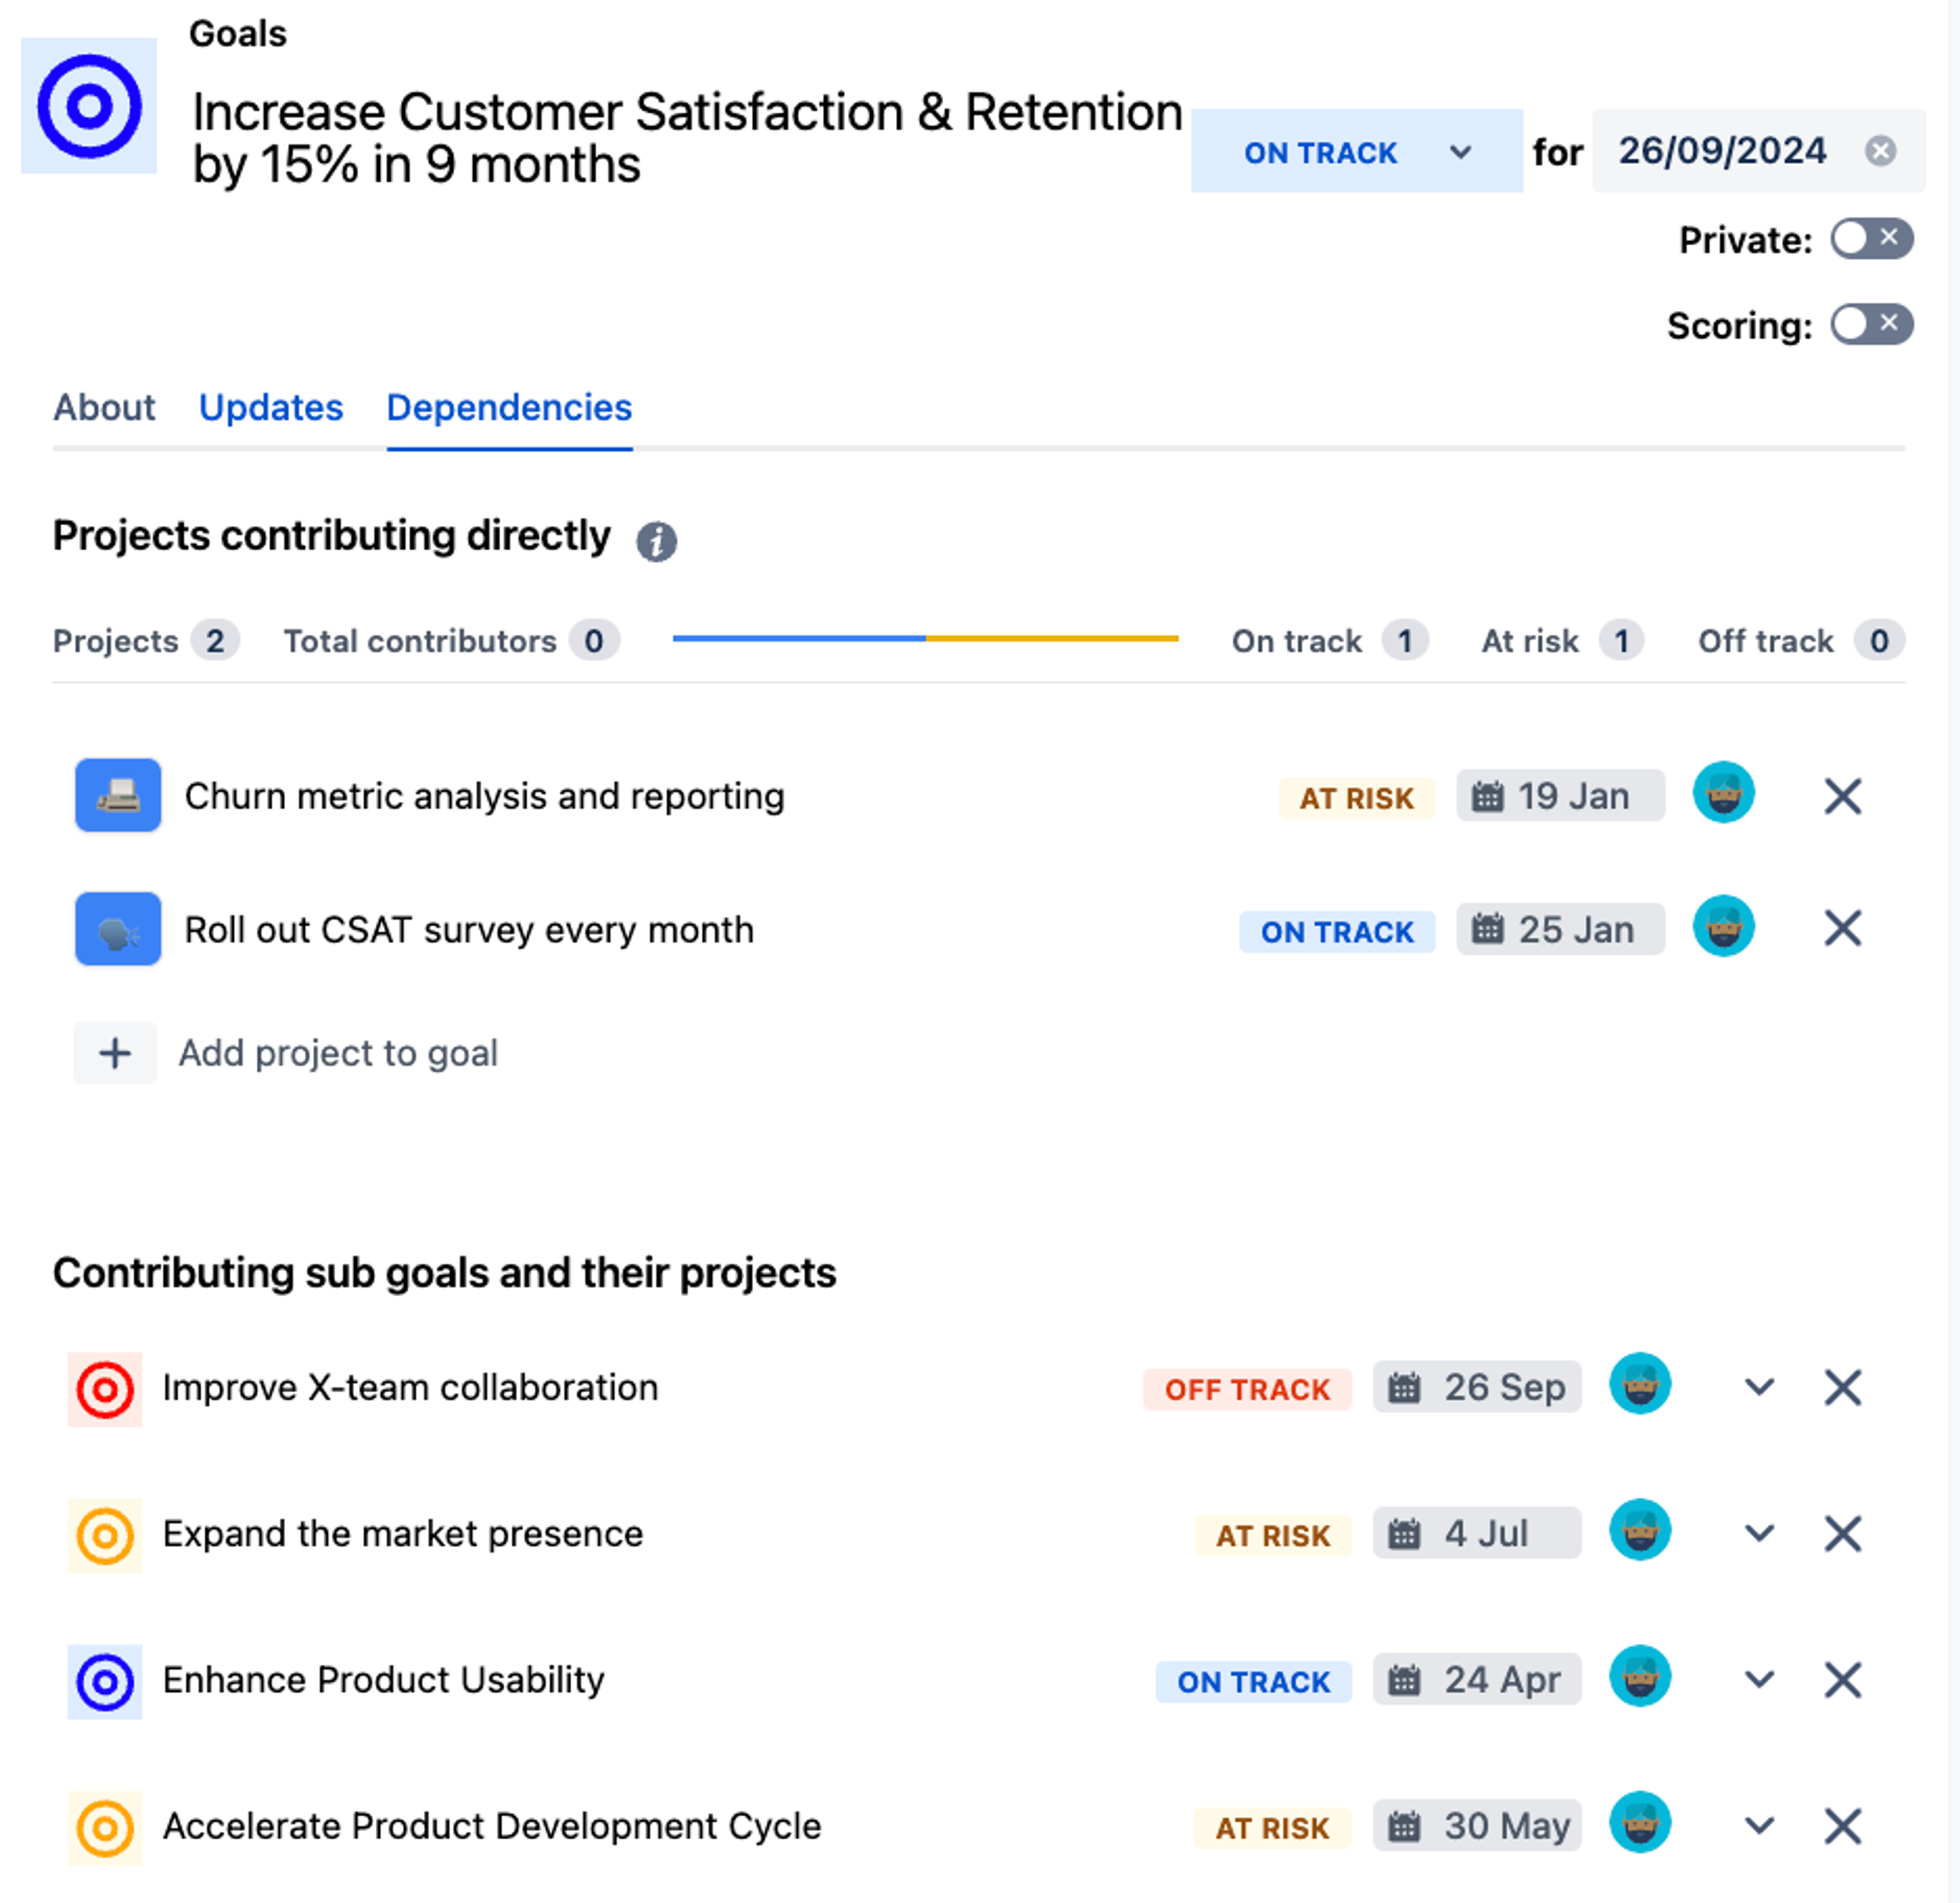This screenshot has width=1960, height=1903.
Task: Expand Enhance Product Usability sub goal
Action: click(1759, 1679)
